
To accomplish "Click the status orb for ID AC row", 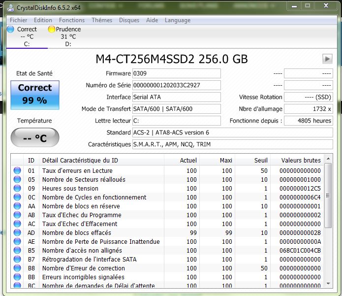I will [x=17, y=224].
